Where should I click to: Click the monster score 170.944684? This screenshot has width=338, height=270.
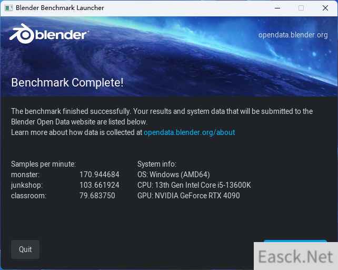[99, 175]
